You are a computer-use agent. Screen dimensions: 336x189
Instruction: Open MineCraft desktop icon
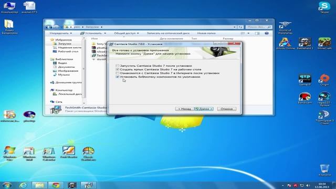[324, 44]
